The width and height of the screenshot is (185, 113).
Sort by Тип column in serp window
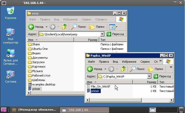[113, 40]
